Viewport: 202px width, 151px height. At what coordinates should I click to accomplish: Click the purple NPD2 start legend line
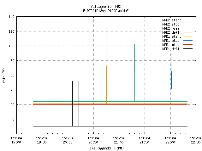pos(188,20)
